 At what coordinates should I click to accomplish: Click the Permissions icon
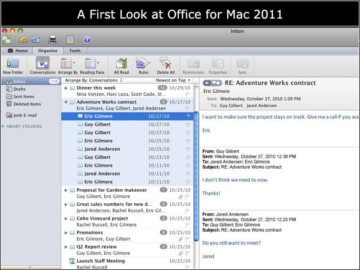point(193,64)
